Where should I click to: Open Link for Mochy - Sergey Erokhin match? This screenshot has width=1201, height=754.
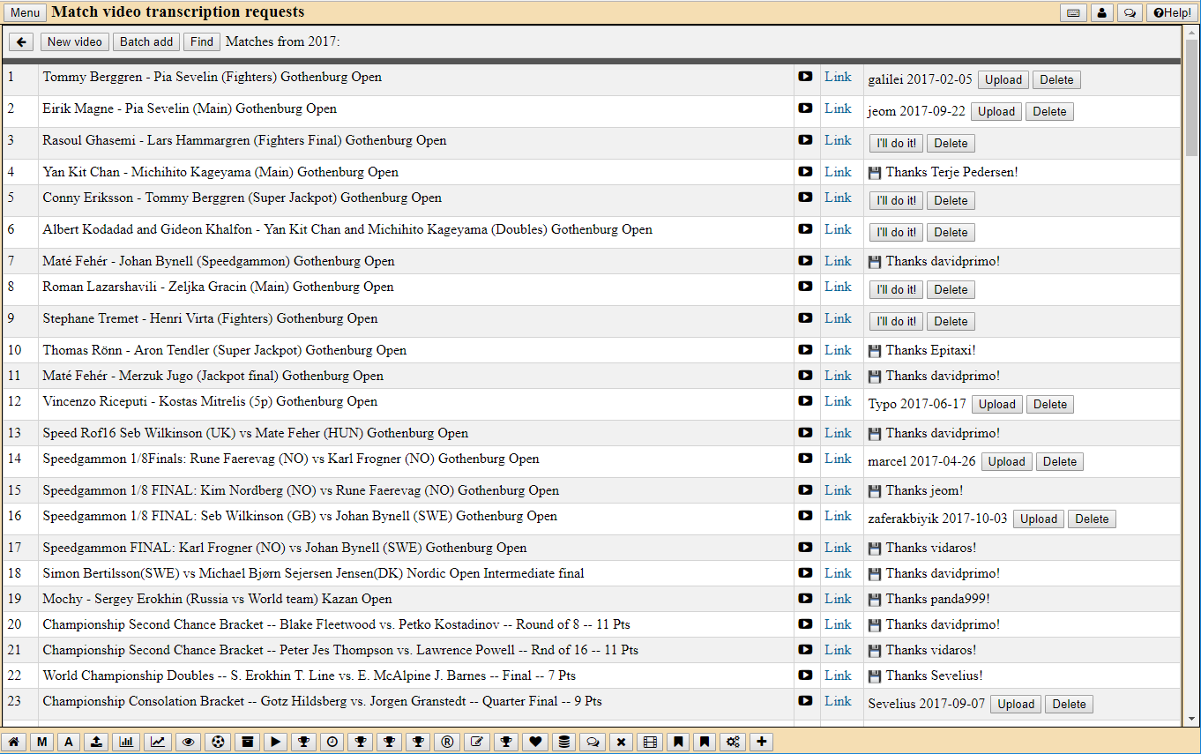coord(838,599)
